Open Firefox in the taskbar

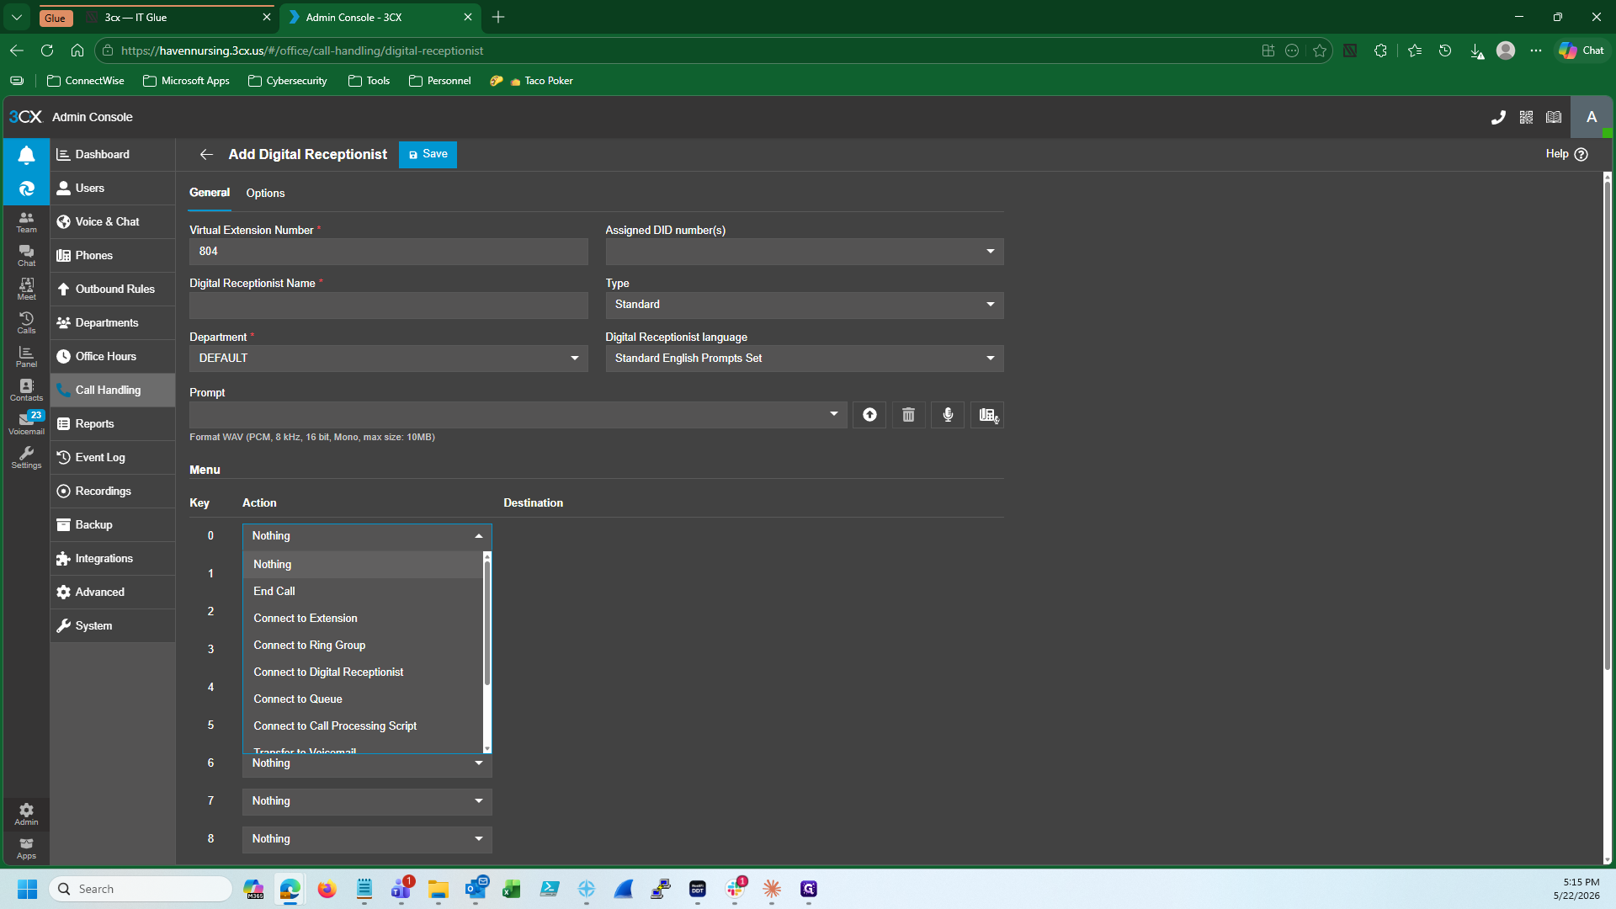pos(327,889)
